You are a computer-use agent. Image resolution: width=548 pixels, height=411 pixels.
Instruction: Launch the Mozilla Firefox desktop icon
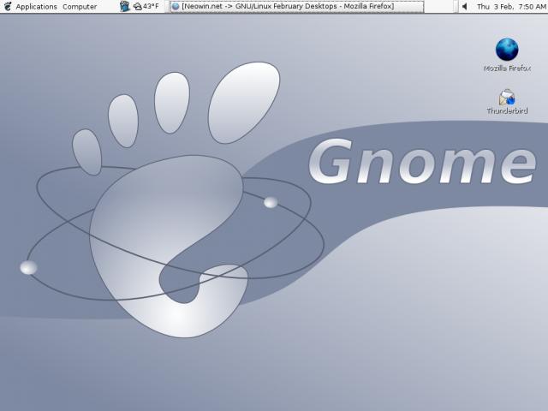point(507,50)
